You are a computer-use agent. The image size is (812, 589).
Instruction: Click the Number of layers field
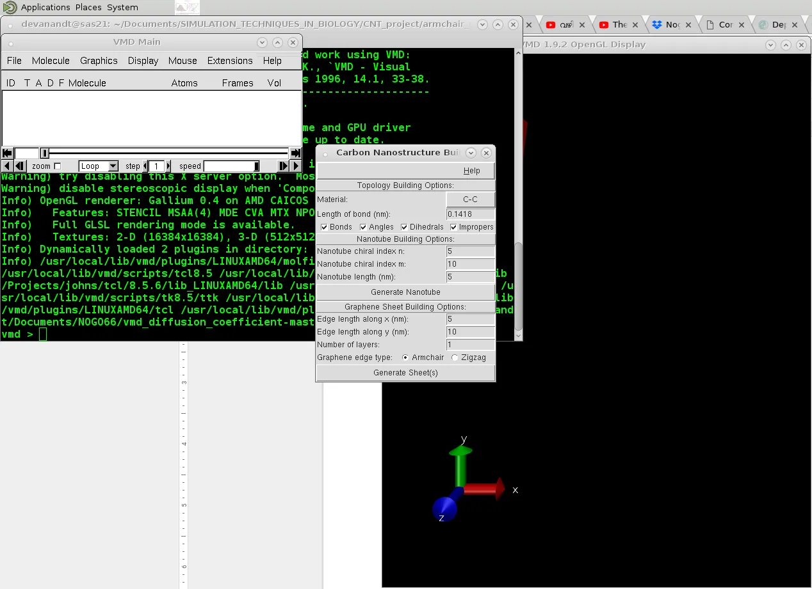click(471, 345)
